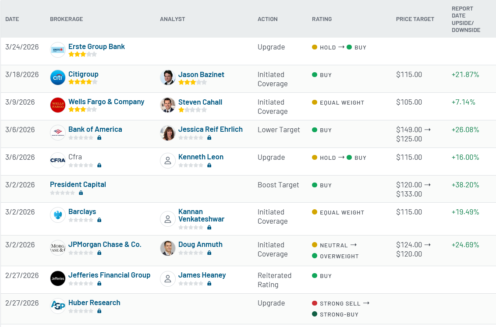
Task: Open Erste Group Bank brokerage page
Action: click(x=96, y=46)
